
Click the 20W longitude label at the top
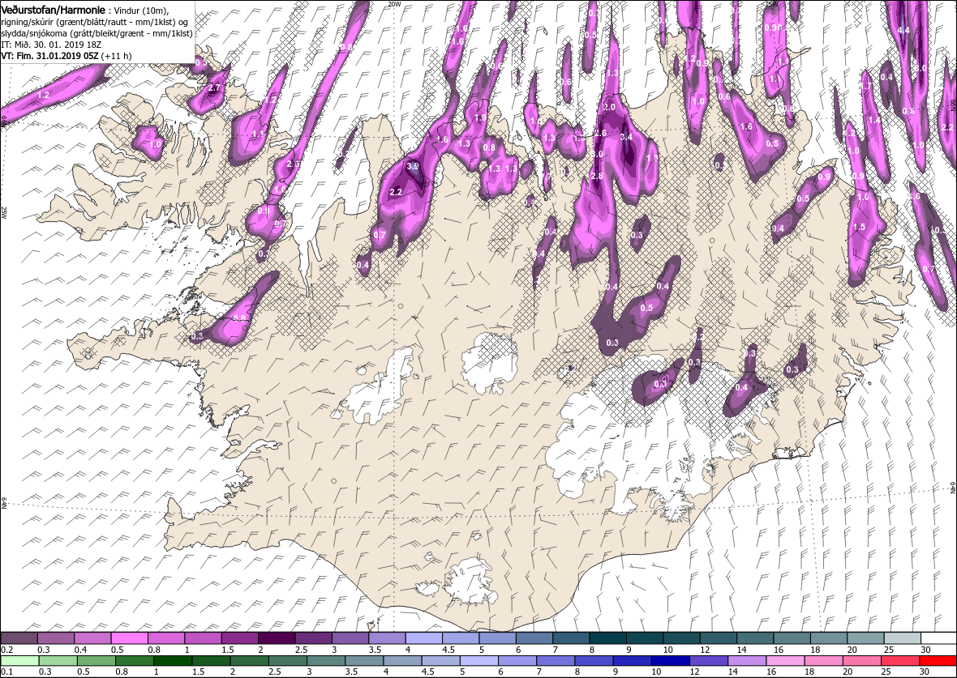pos(394,4)
